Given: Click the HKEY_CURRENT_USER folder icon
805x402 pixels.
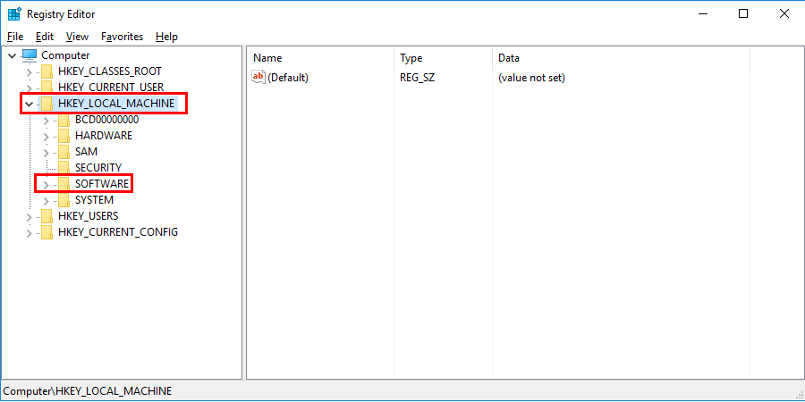Looking at the screenshot, I should [47, 88].
